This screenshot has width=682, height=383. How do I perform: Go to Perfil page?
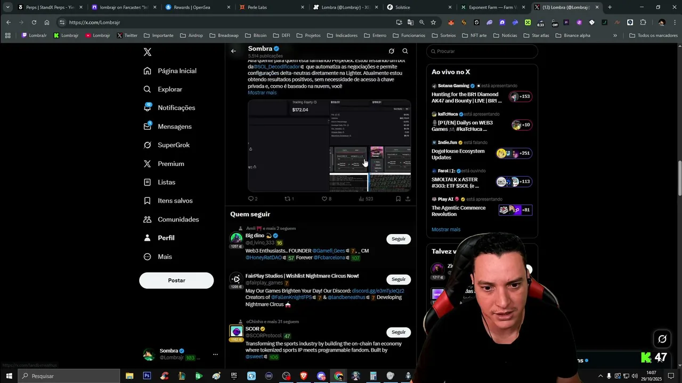[159, 238]
